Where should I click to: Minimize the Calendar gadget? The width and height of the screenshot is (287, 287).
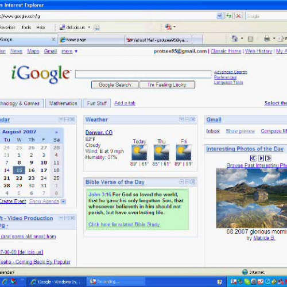(x=67, y=119)
